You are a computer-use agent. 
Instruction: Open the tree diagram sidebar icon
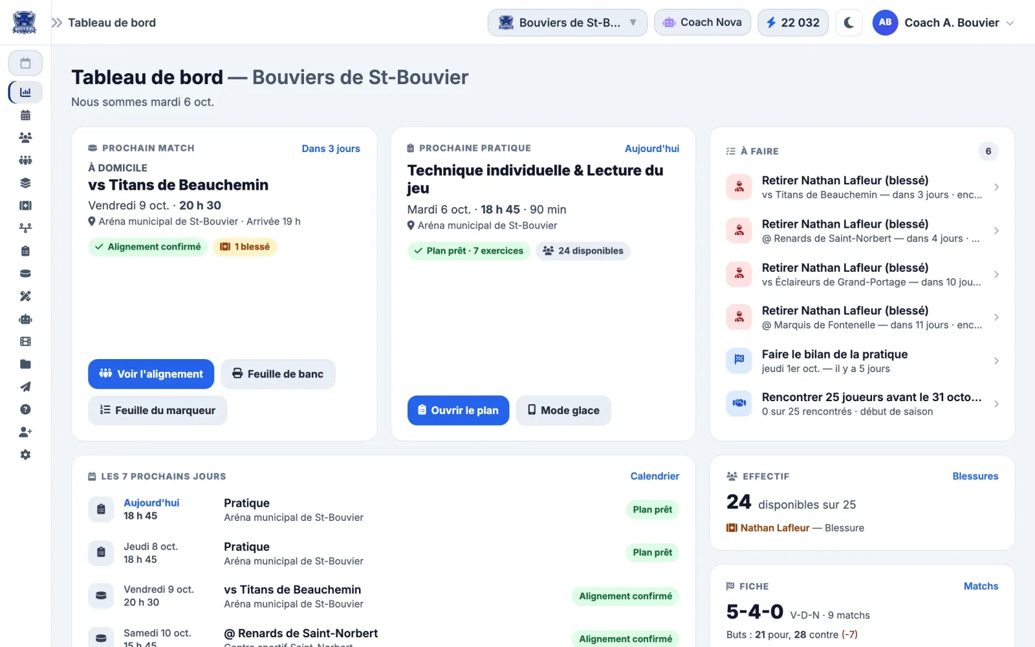pyautogui.click(x=25, y=228)
